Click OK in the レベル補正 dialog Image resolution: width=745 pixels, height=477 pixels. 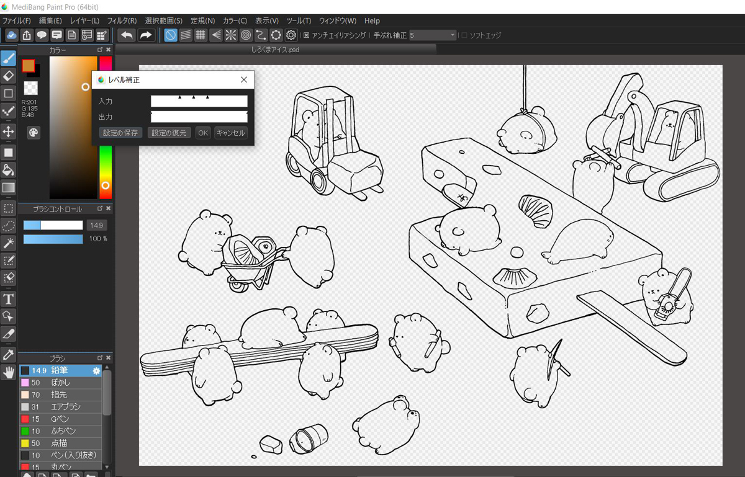[203, 133]
